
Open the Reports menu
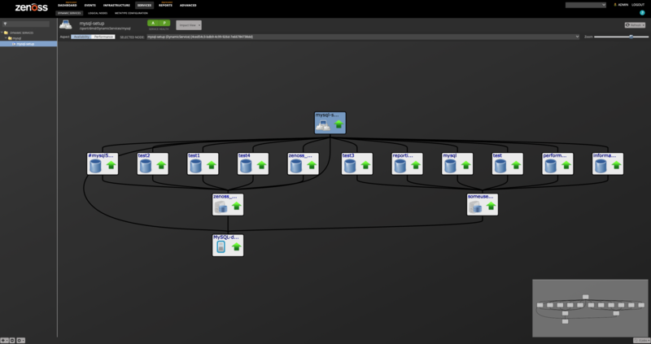click(165, 6)
